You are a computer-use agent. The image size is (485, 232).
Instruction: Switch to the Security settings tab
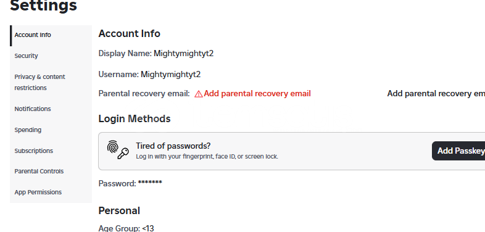pyautogui.click(x=51, y=56)
